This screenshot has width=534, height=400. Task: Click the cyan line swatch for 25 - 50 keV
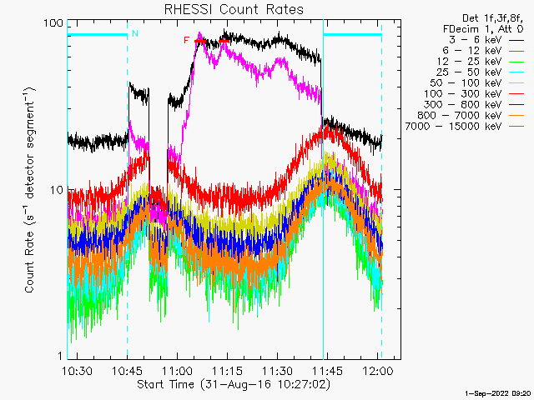pos(516,72)
